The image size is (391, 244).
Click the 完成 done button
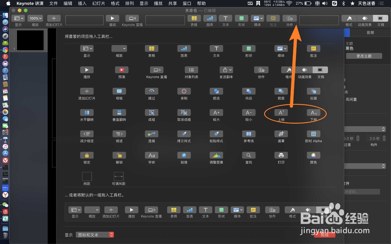[325, 235]
